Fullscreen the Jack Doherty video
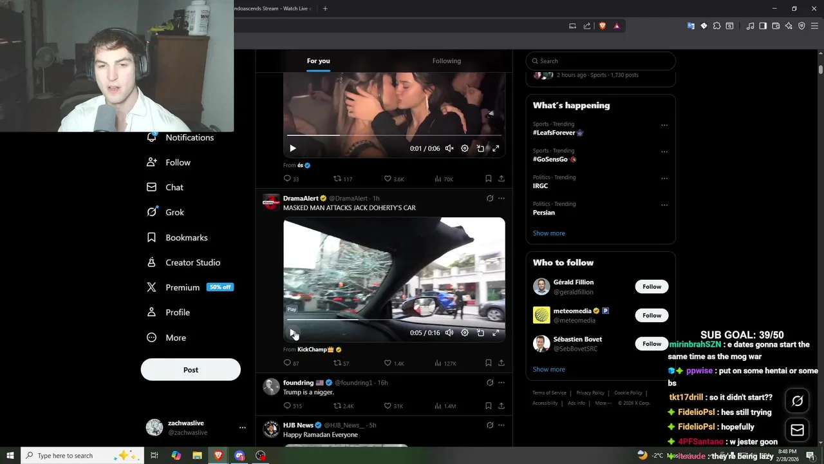 [496, 333]
